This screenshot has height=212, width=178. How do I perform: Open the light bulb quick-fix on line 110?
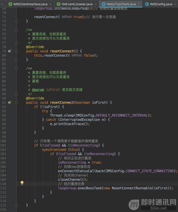(x=22, y=183)
